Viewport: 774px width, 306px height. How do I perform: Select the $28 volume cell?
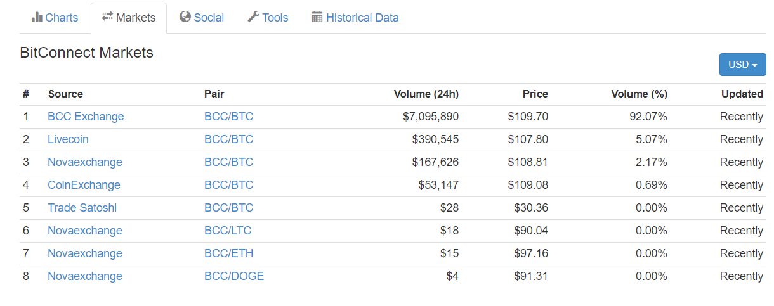point(449,208)
